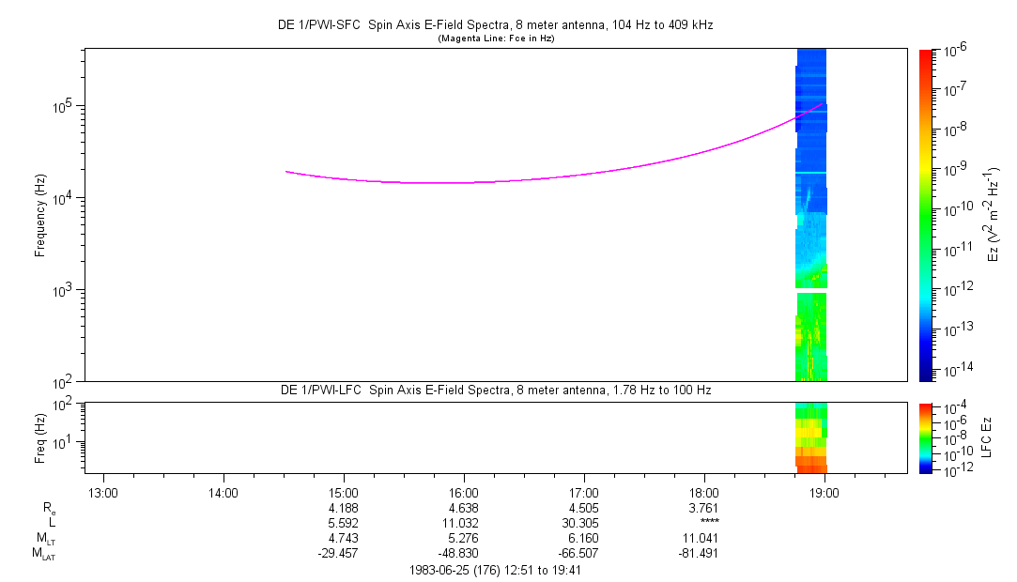Screen dimensions: 1017x582
Task: Click the Frequency (Hz) axis label
Action: point(40,215)
